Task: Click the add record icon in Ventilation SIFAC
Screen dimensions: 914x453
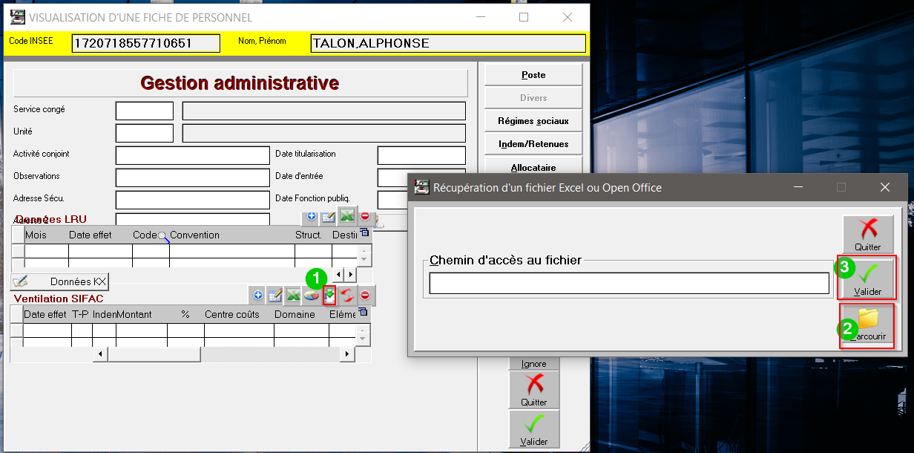Action: point(258,296)
